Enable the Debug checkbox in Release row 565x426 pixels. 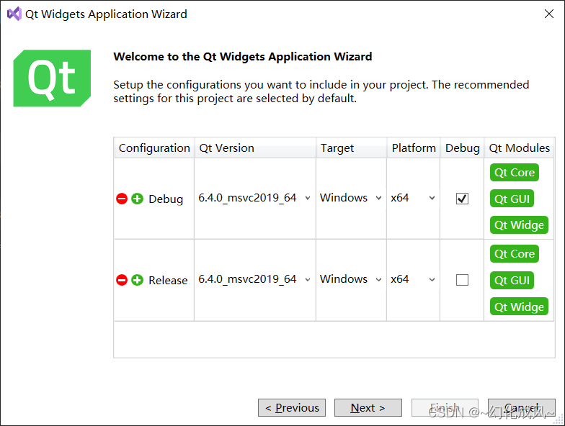tap(462, 280)
